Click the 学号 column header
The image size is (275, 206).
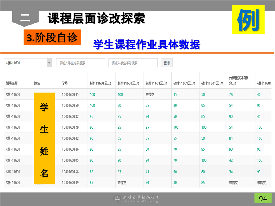click(x=65, y=84)
